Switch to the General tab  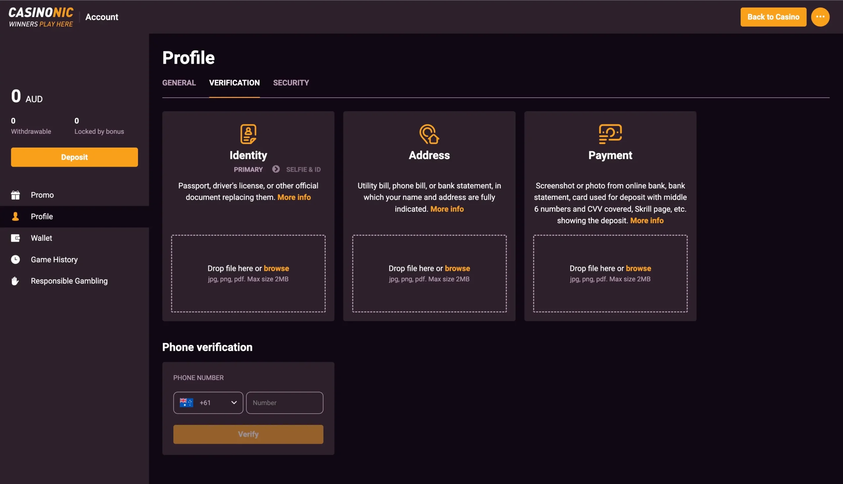click(x=179, y=83)
